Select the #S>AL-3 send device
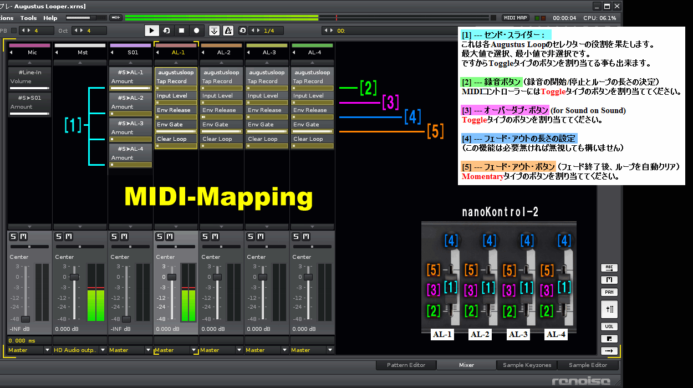The width and height of the screenshot is (693, 388). 131,123
